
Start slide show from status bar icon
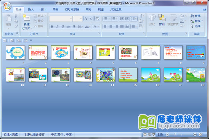point(154,134)
